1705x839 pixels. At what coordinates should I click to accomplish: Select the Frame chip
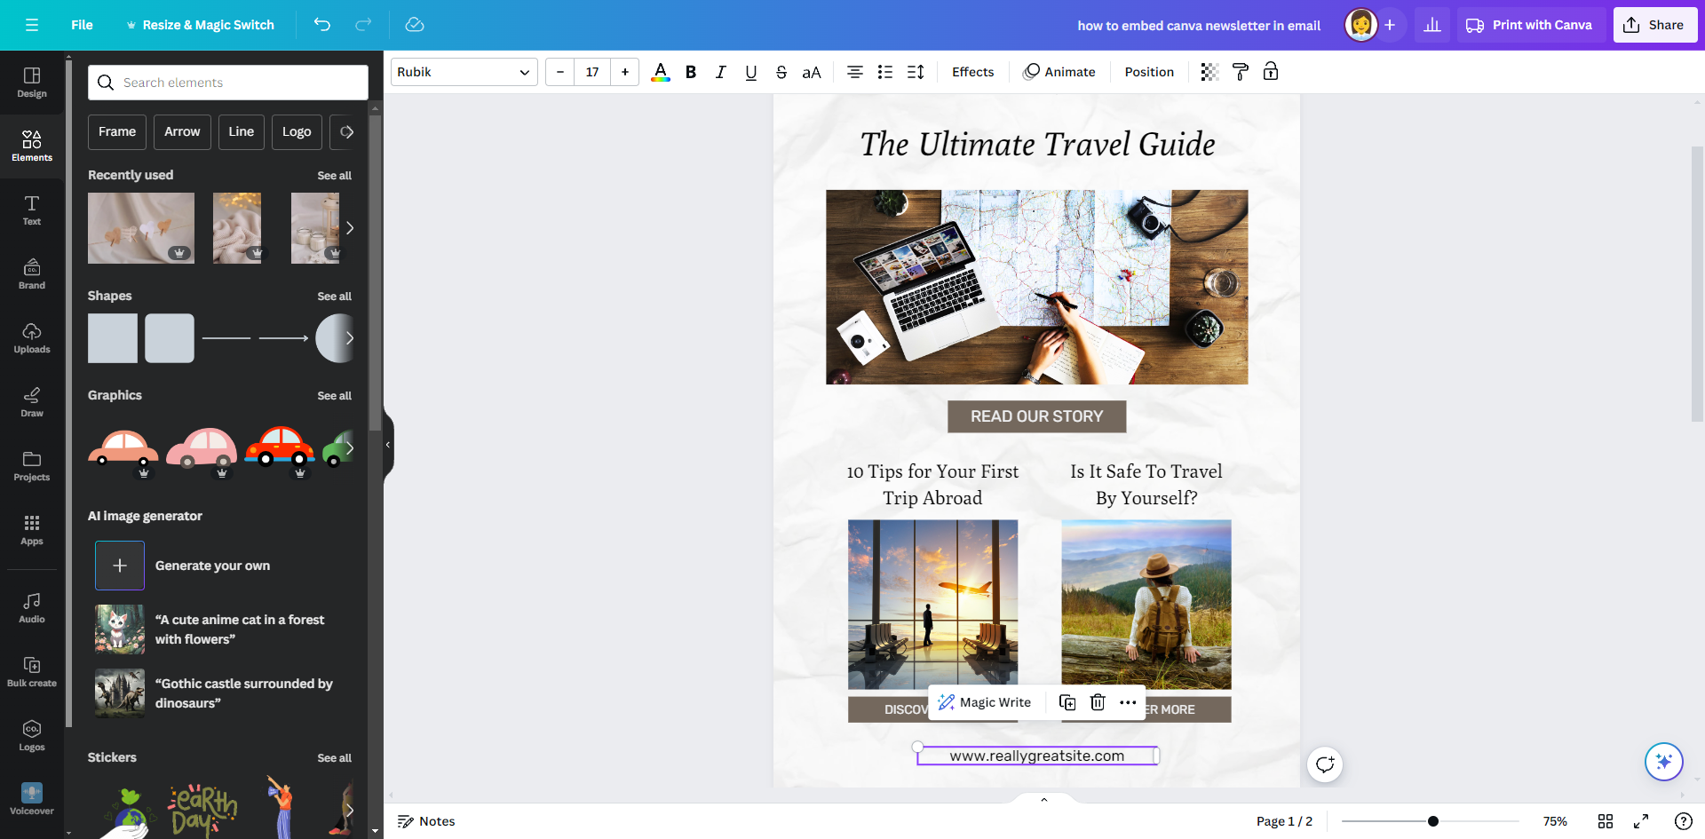(117, 131)
